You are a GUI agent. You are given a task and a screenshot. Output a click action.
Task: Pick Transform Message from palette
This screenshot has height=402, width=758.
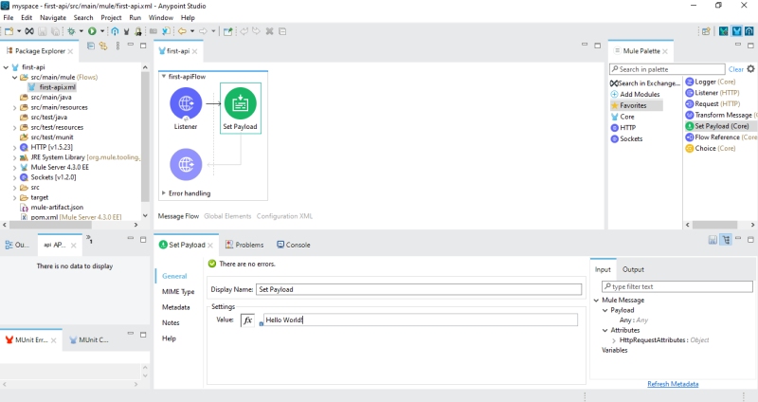(721, 115)
